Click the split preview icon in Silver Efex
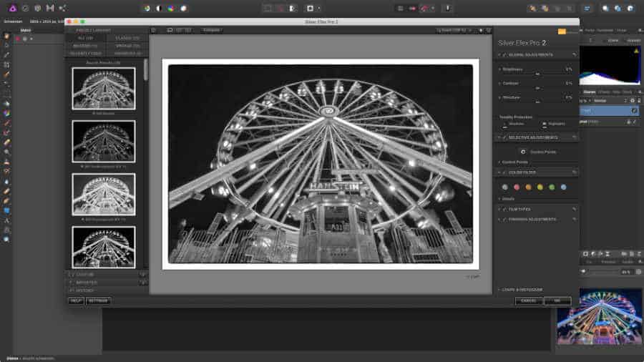Screen dimensions: 644x362 click(x=179, y=30)
